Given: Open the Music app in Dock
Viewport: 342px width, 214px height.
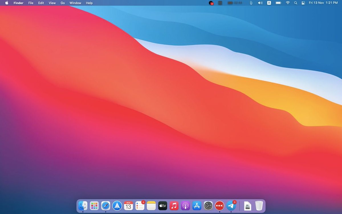Looking at the screenshot, I should tap(174, 205).
